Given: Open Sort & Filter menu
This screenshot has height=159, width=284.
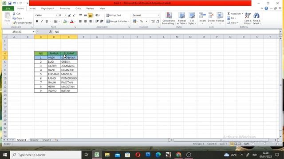Looking at the screenshot, I should (x=248, y=19).
